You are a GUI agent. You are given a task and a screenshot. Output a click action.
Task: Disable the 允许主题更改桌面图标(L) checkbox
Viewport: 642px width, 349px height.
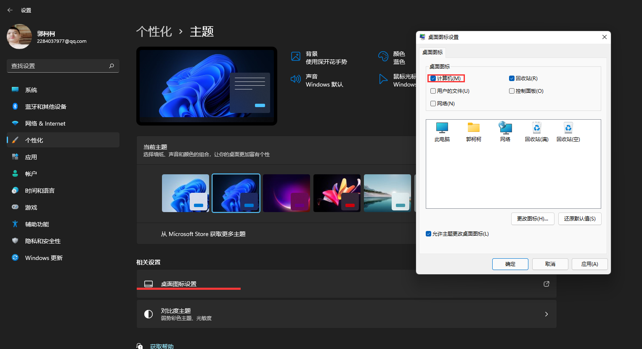[x=429, y=234]
